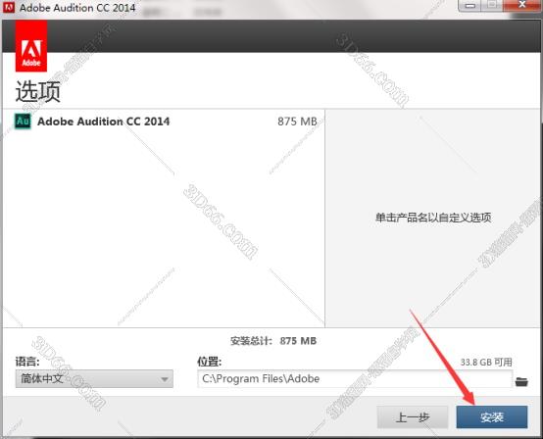Image resolution: width=543 pixels, height=439 pixels.
Task: Click the browse folder icon for install location
Action: point(521,381)
